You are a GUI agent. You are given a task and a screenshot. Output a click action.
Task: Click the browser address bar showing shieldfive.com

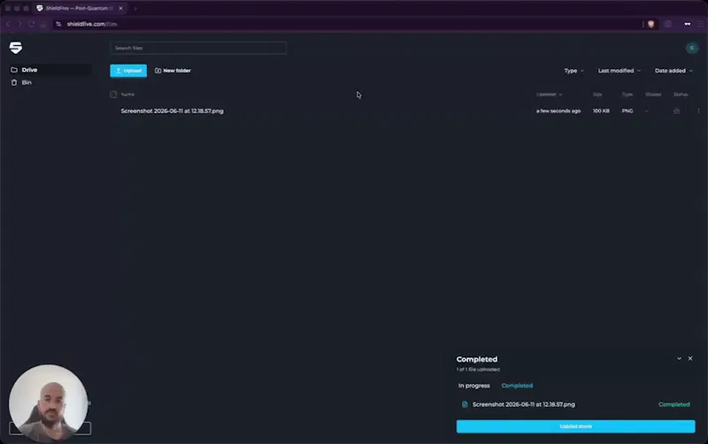point(348,24)
